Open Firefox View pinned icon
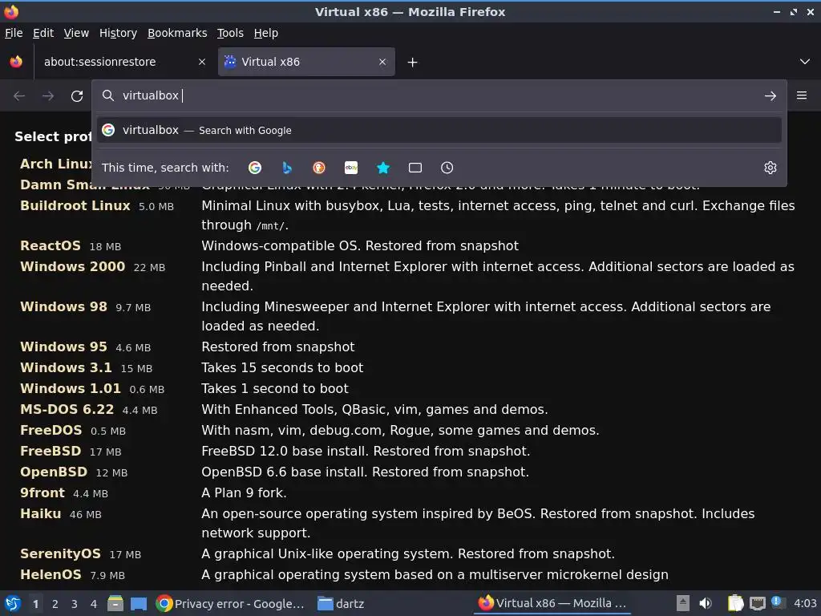Viewport: 821px width, 616px height. [x=16, y=62]
